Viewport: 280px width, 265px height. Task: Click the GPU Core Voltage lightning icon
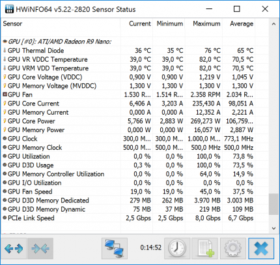pos(5,77)
